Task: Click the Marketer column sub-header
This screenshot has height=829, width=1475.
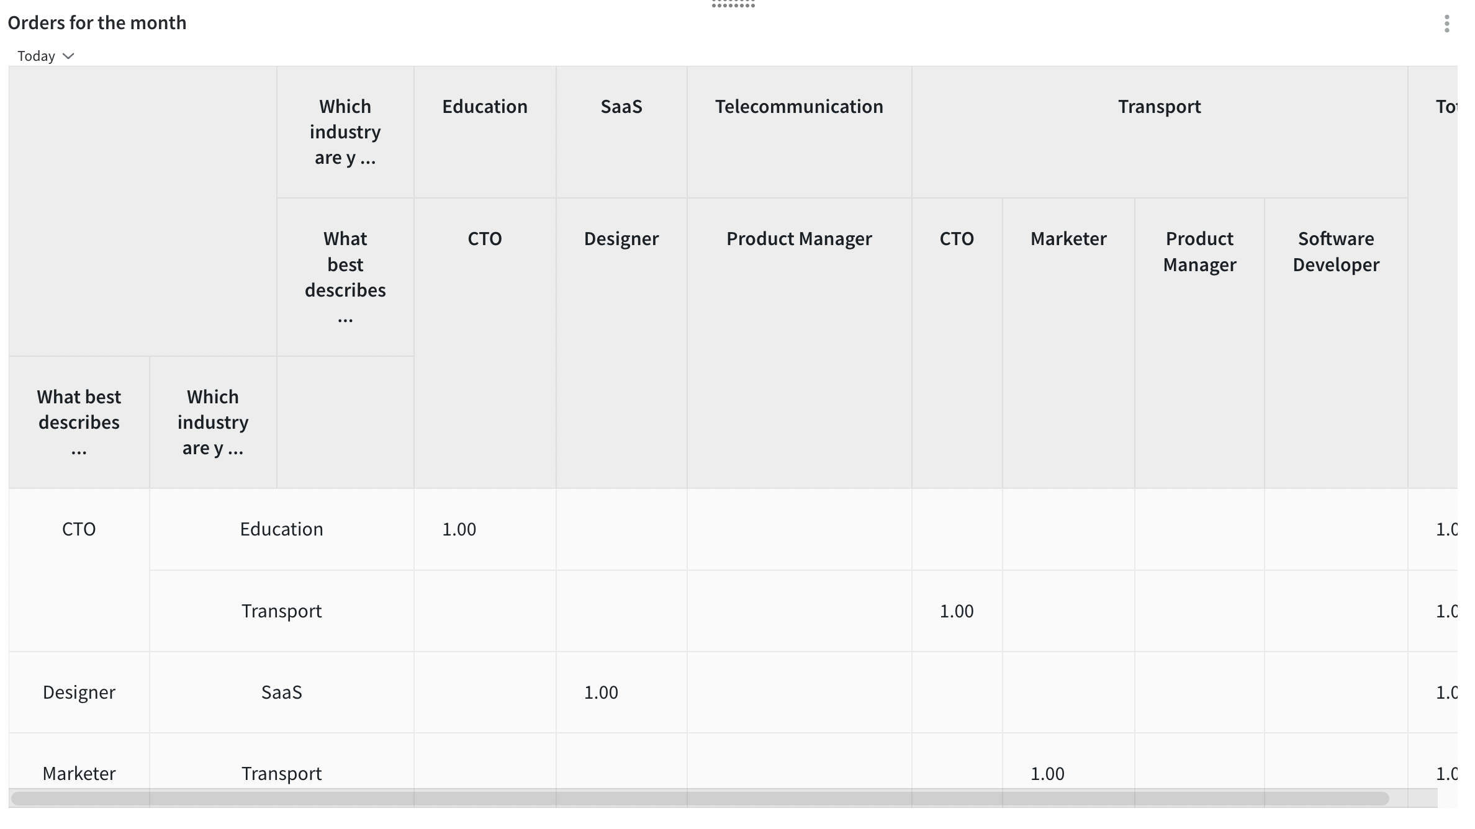Action: [x=1068, y=239]
